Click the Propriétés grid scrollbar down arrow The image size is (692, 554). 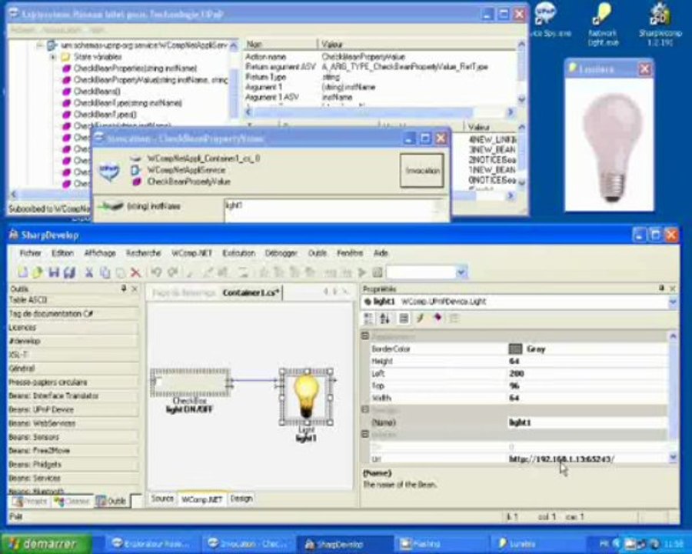[x=673, y=458]
